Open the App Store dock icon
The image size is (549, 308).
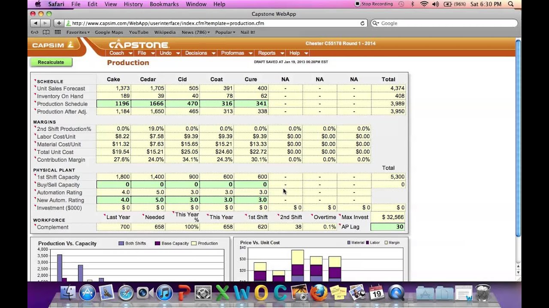87,293
